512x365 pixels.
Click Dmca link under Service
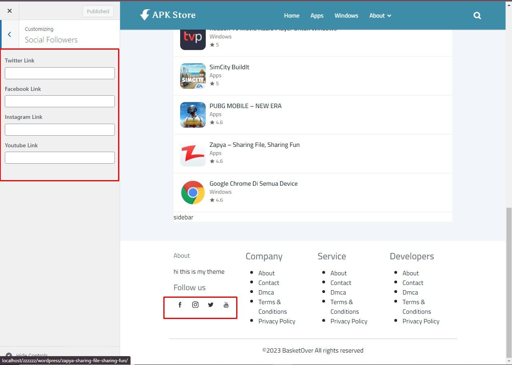338,293
